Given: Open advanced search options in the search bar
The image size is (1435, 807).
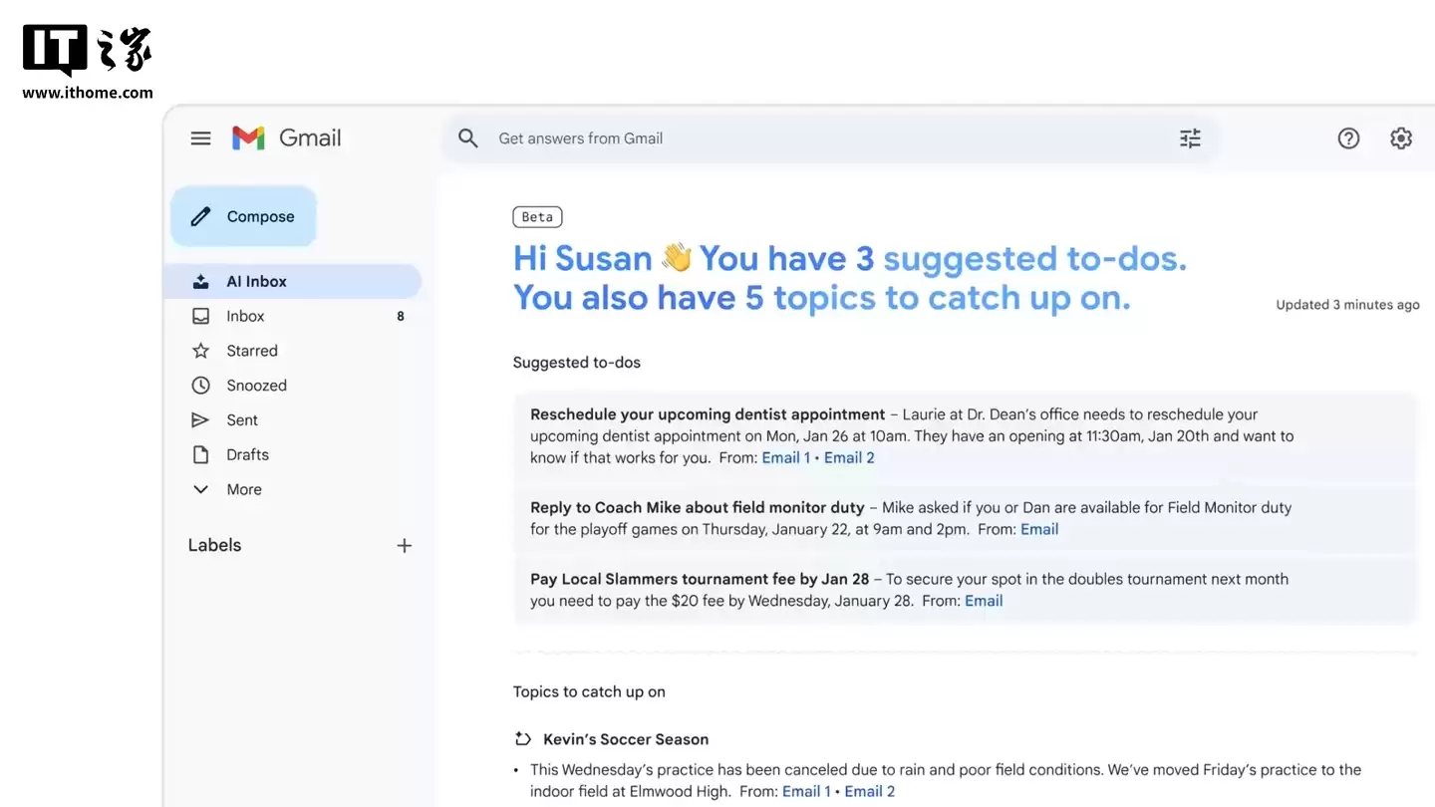Looking at the screenshot, I should [1190, 137].
